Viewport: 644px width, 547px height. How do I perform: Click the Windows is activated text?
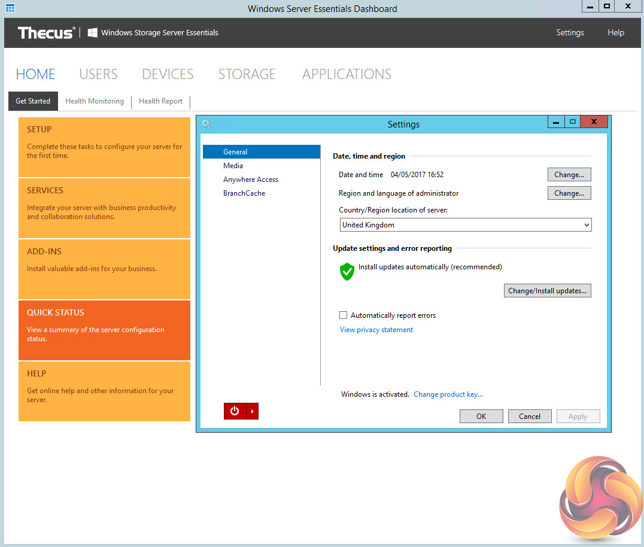(375, 394)
